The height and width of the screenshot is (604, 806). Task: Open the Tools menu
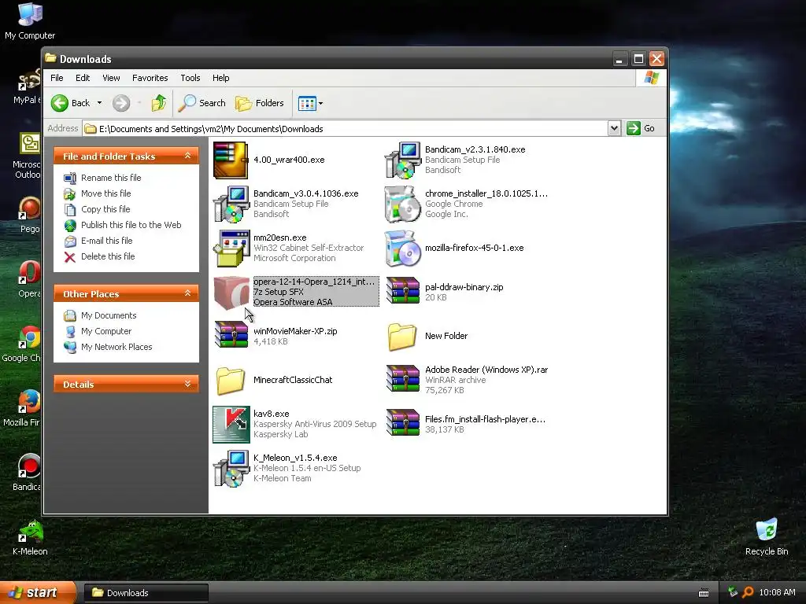pyautogui.click(x=190, y=78)
